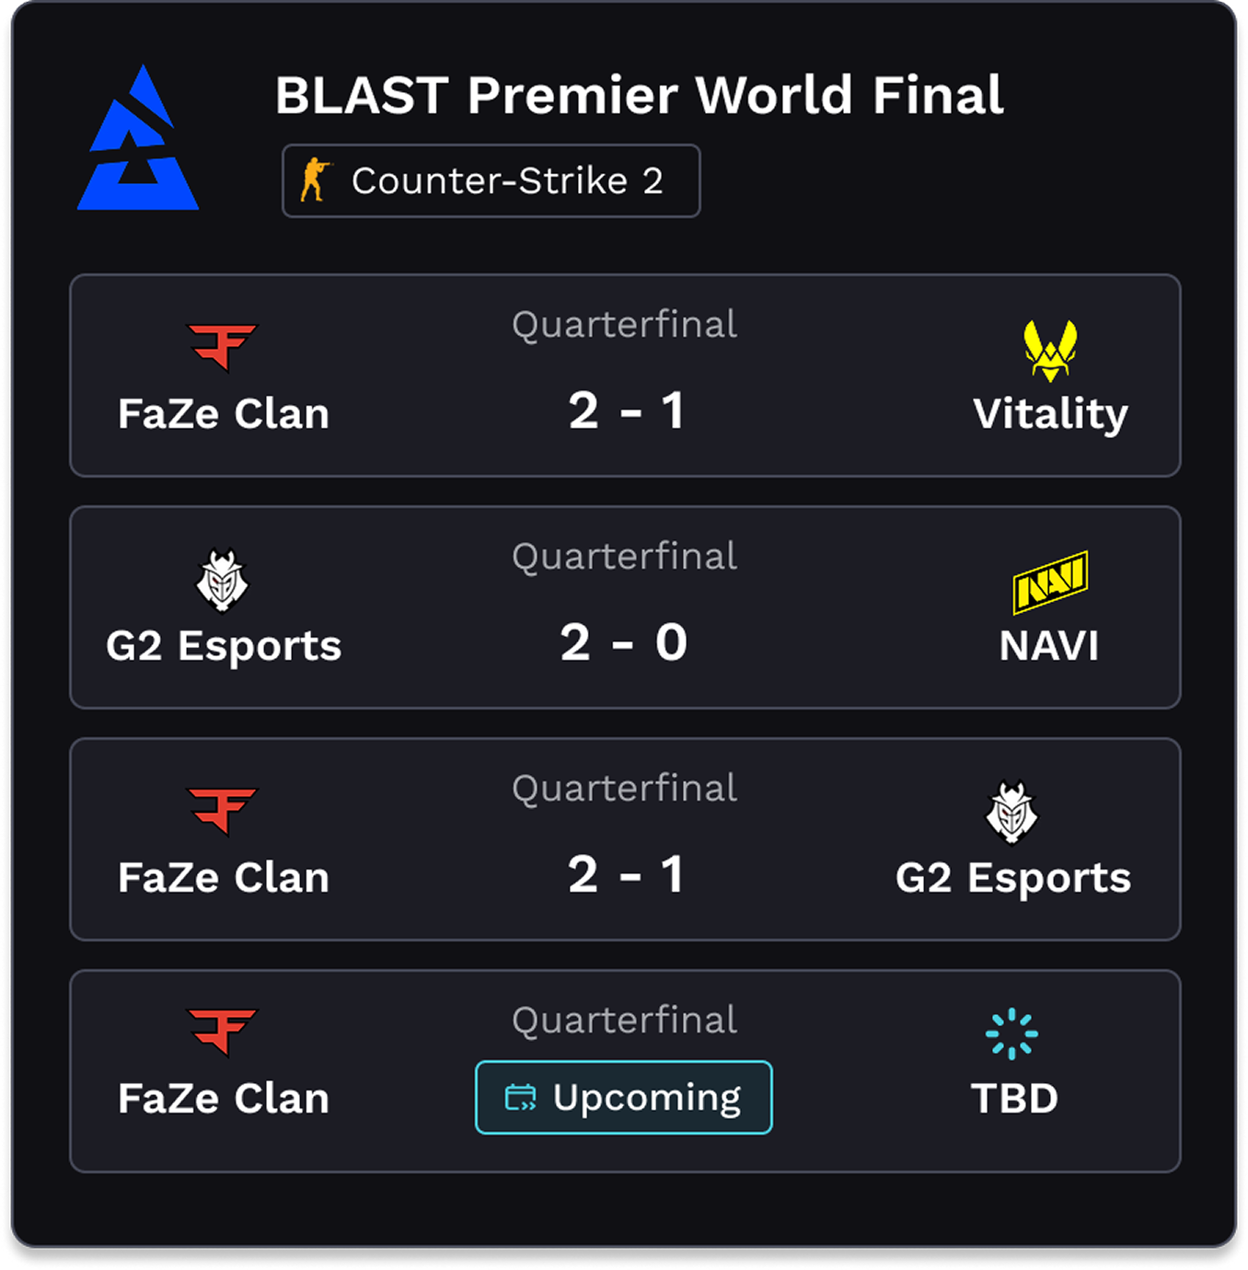Select the FaZe Clan team name in first match
Screen dimensions: 1248x1270
tap(223, 413)
